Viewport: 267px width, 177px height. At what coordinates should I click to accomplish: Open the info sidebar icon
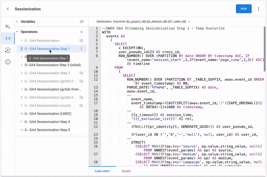click(x=8, y=62)
